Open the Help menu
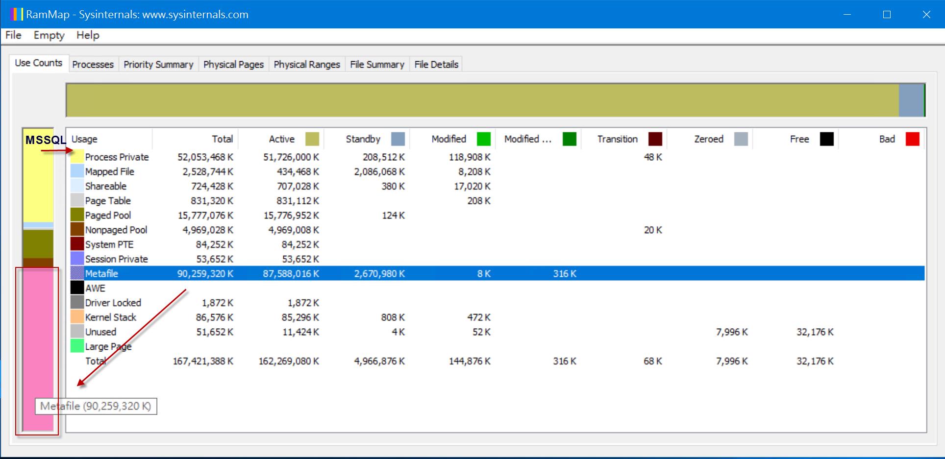Image resolution: width=945 pixels, height=459 pixels. click(x=88, y=35)
